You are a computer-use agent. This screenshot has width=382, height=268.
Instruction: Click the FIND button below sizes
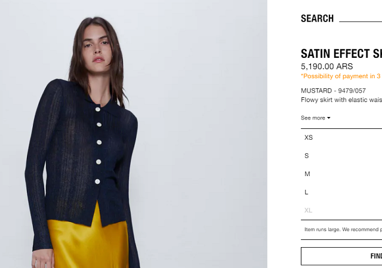(x=341, y=256)
